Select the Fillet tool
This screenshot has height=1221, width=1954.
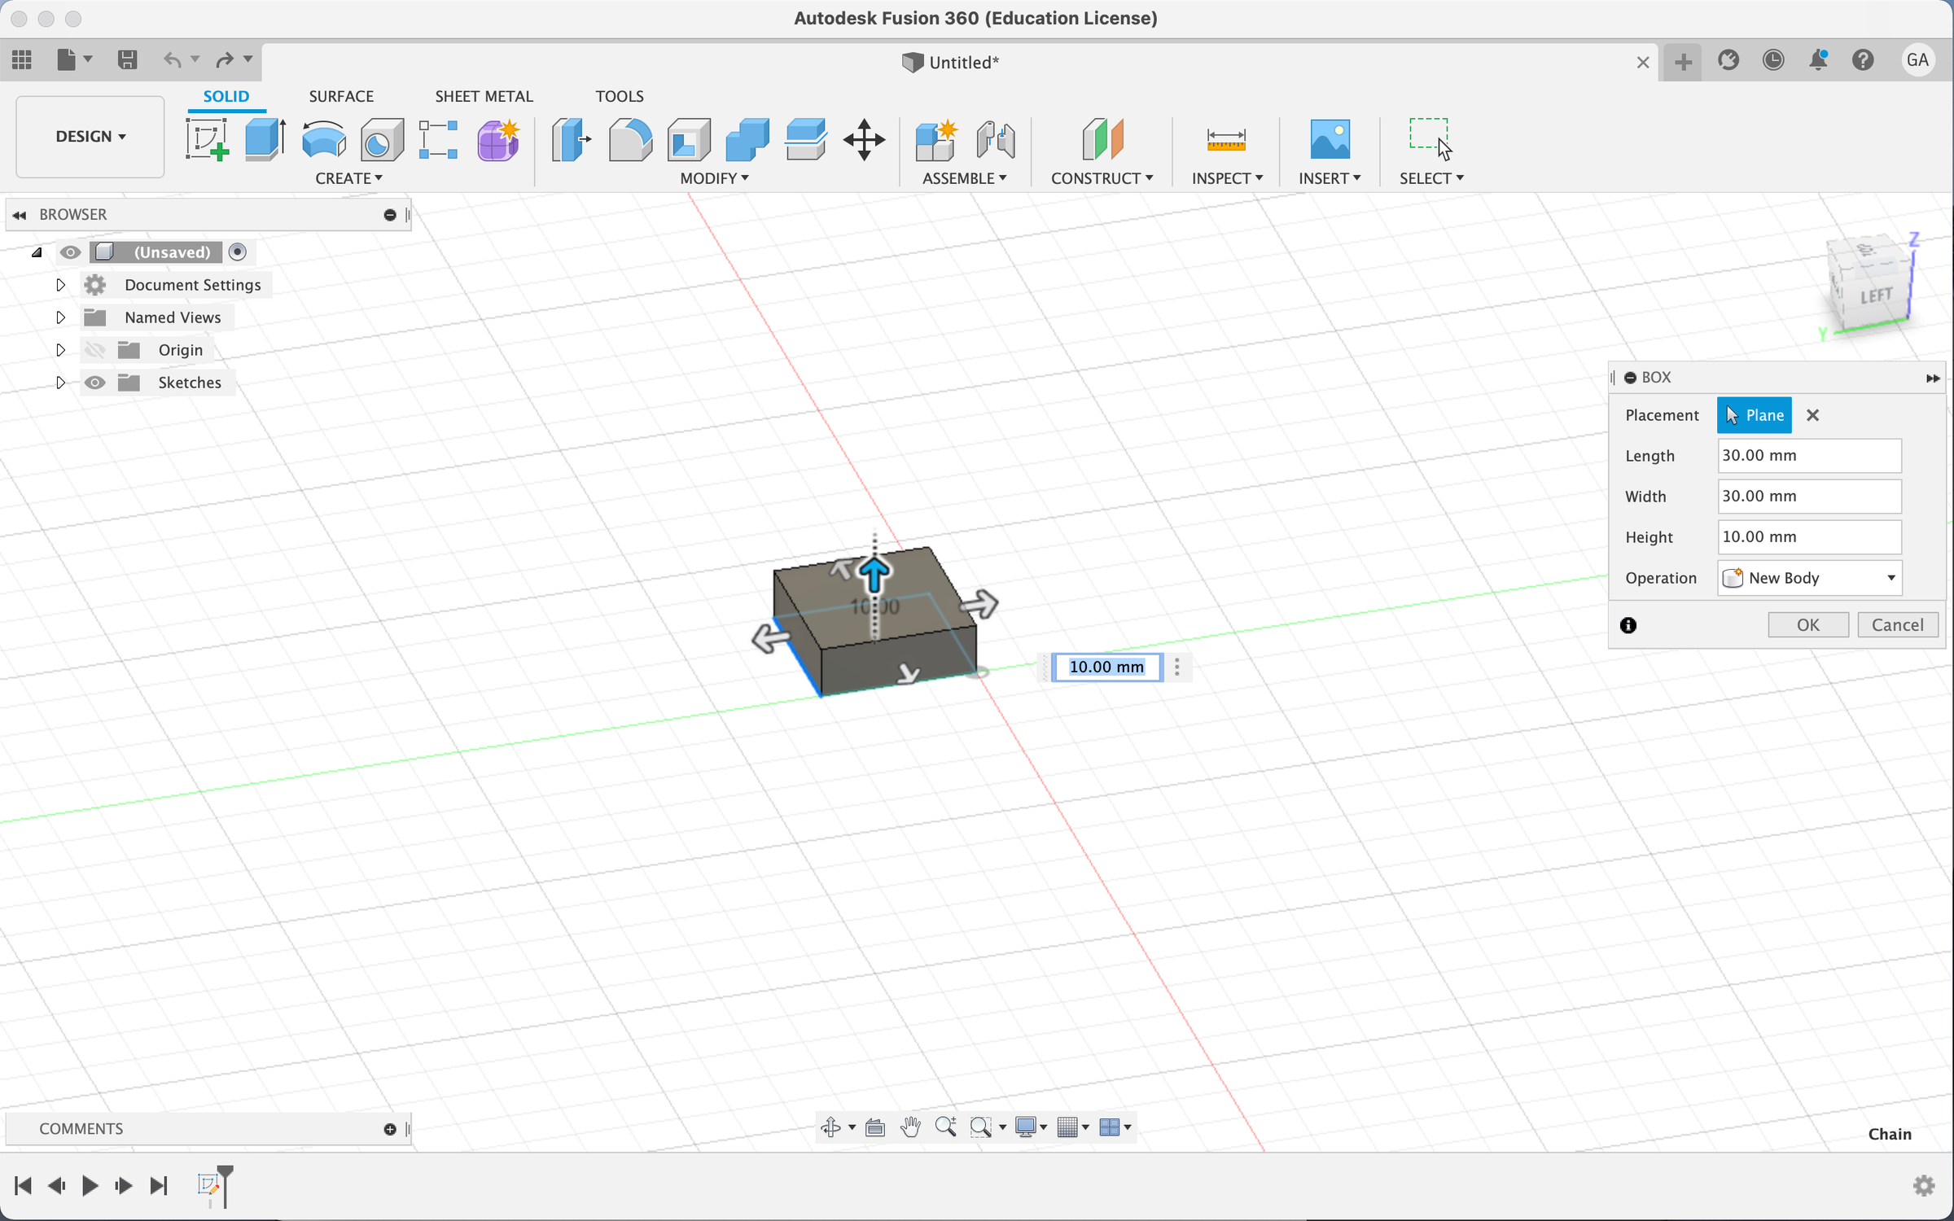[x=630, y=139]
